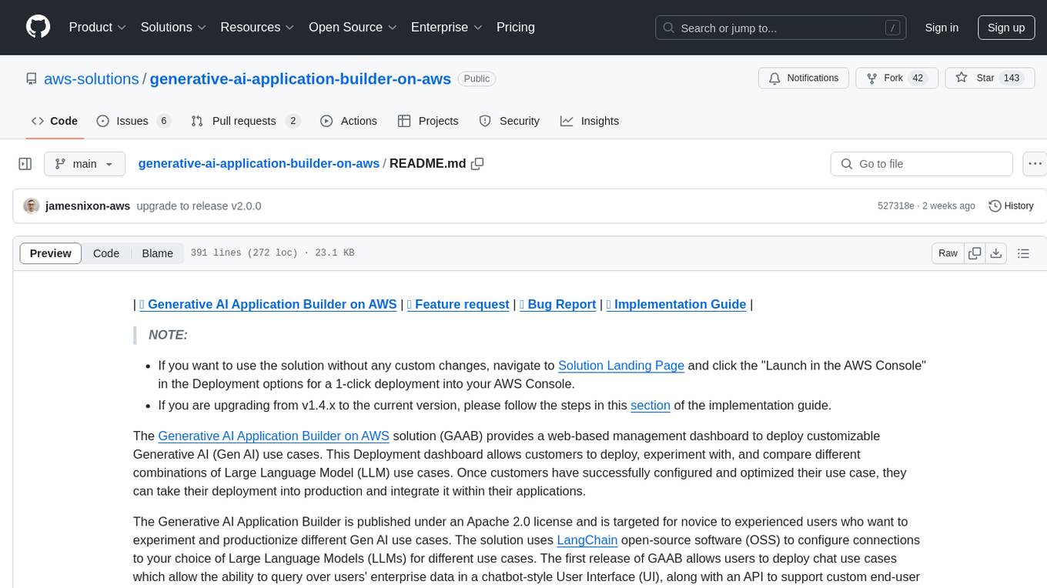Open the LangChain link
The width and height of the screenshot is (1047, 588).
pos(587,540)
